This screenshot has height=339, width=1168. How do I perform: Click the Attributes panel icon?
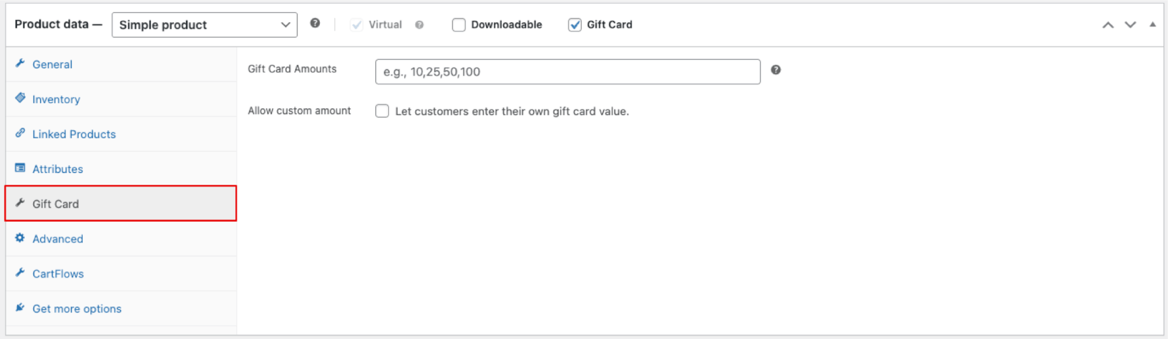[19, 168]
